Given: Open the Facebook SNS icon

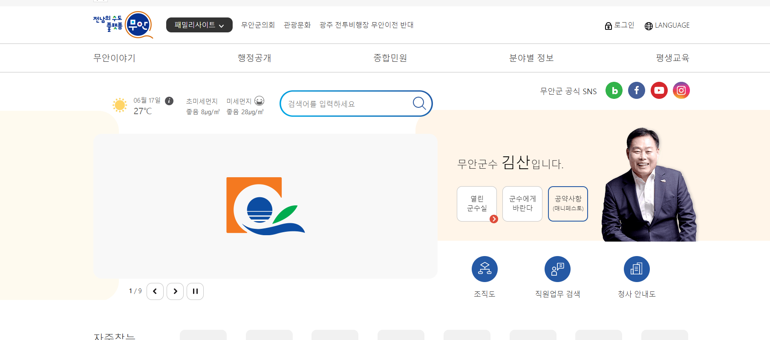Looking at the screenshot, I should tap(637, 90).
